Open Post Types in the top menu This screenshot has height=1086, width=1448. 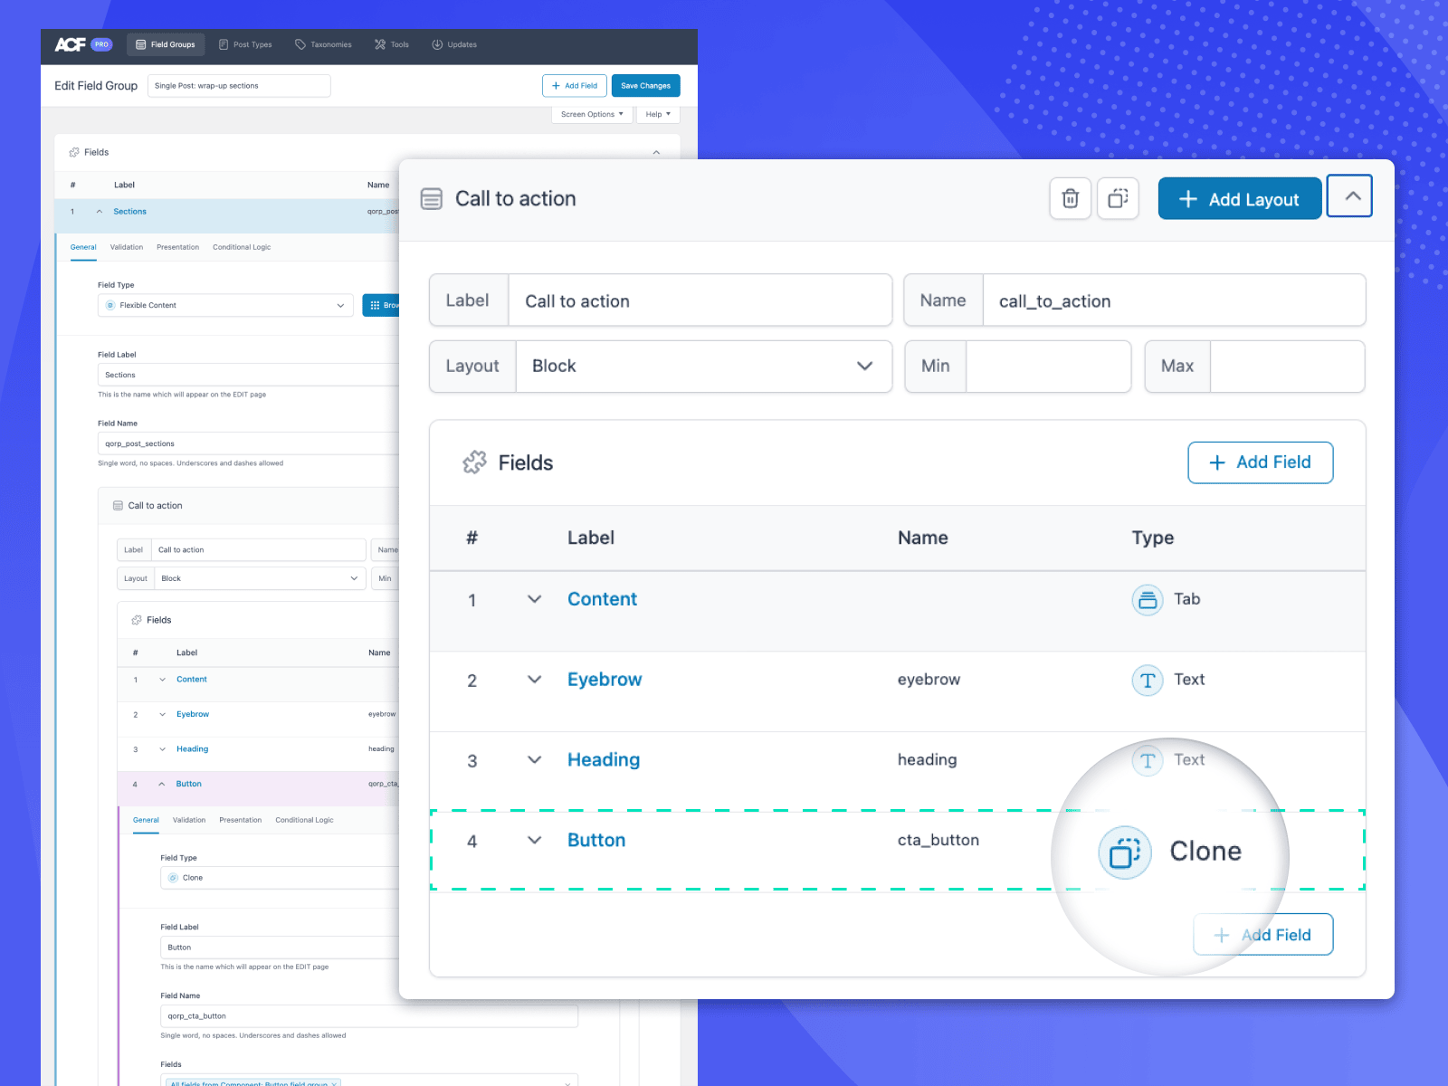pyautogui.click(x=245, y=44)
